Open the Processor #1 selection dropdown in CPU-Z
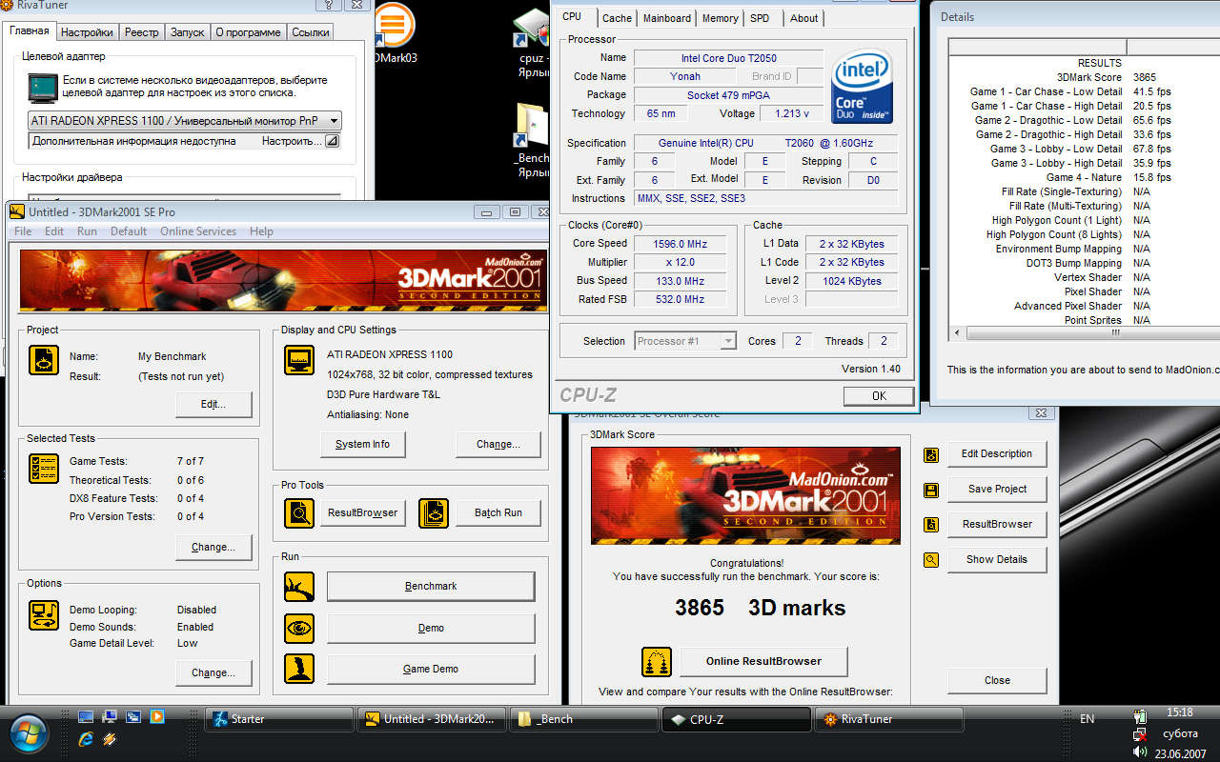This screenshot has width=1220, height=762. tap(728, 341)
